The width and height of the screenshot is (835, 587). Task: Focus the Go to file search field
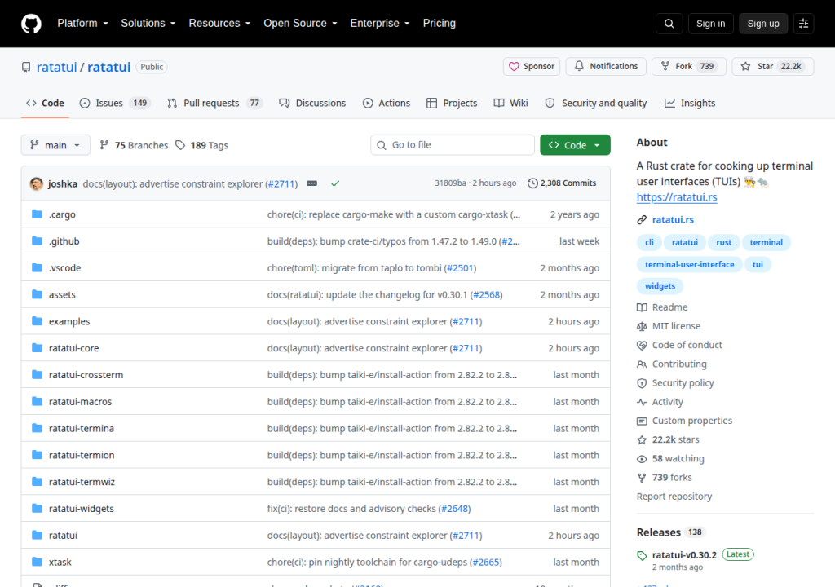click(453, 145)
